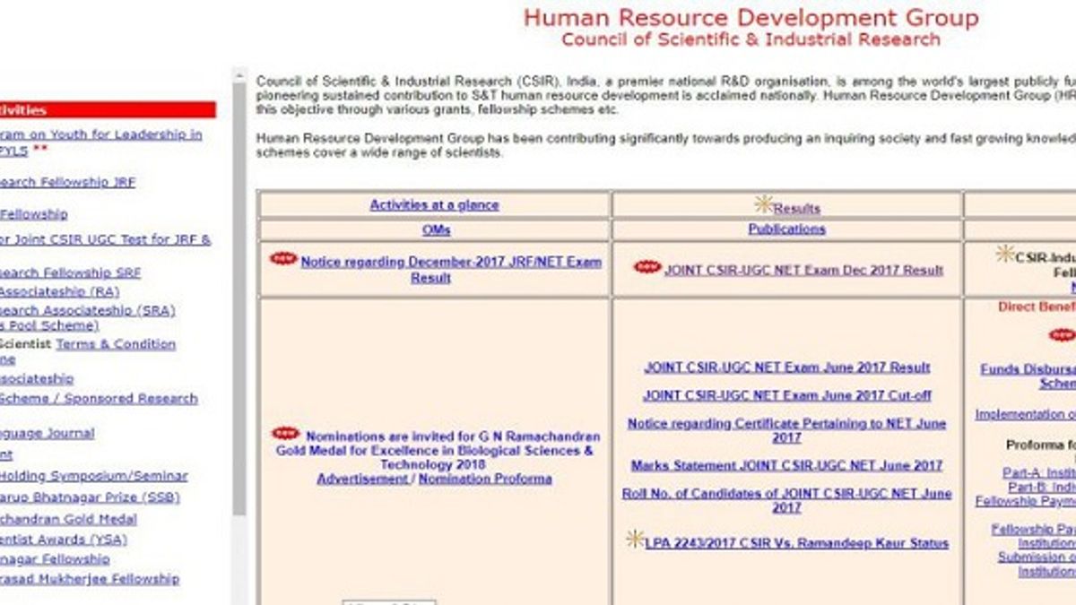Click the Human Resource Development Group title
Viewport: 1076px width, 605px height.
751,18
